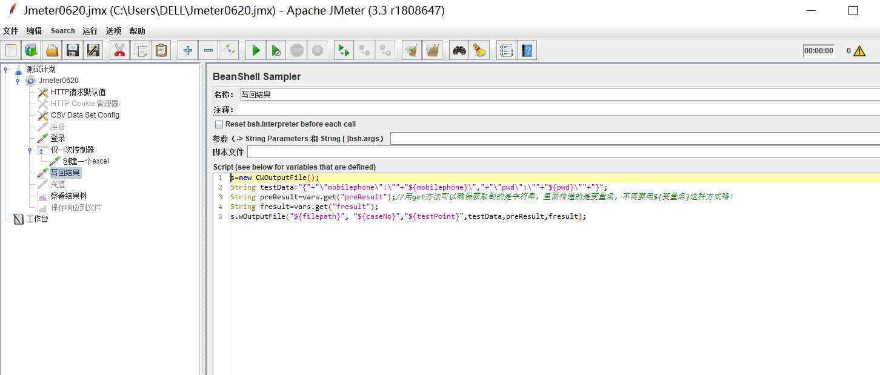Enable Reset bsh.Interpreter before each call
Screen dimensions: 880x375
tap(219, 124)
